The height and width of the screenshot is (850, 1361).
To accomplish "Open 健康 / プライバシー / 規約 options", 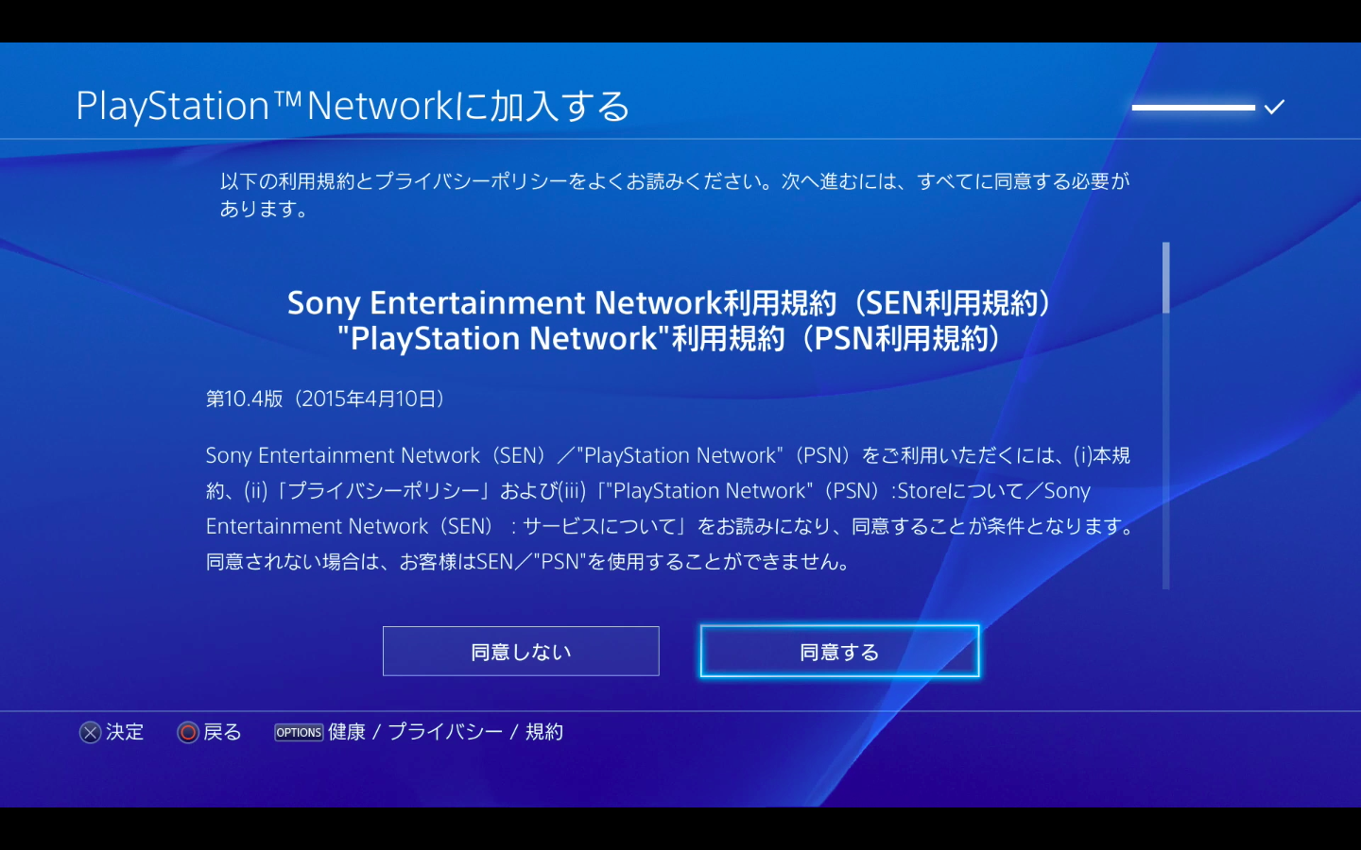I will [x=445, y=733].
